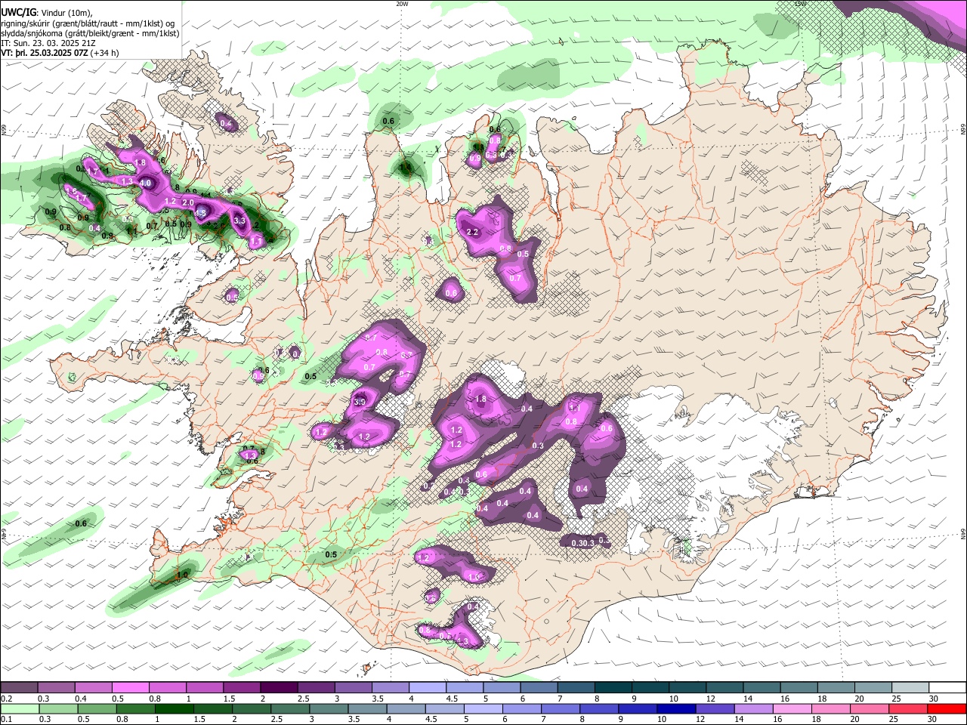This screenshot has width=967, height=725.
Task: Click the pale pink 16 swatch in rain scale
Action: click(793, 708)
